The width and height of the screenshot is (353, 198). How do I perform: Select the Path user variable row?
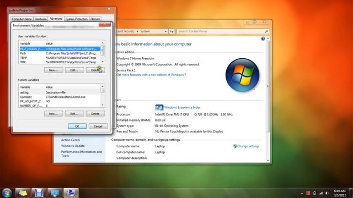[60, 53]
